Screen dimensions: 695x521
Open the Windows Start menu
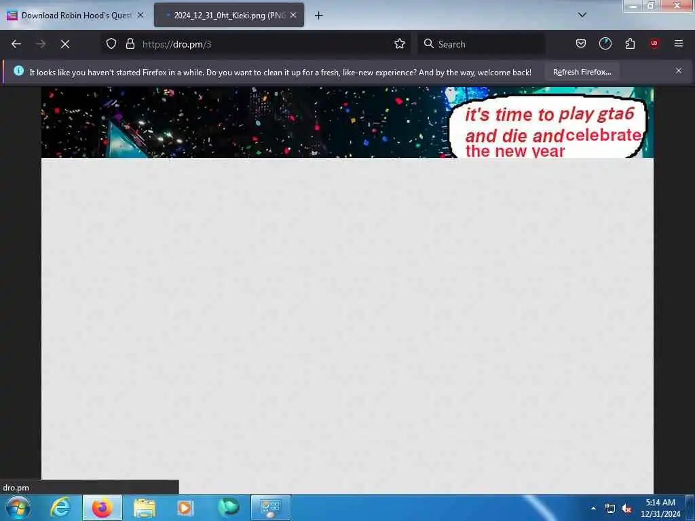(18, 507)
